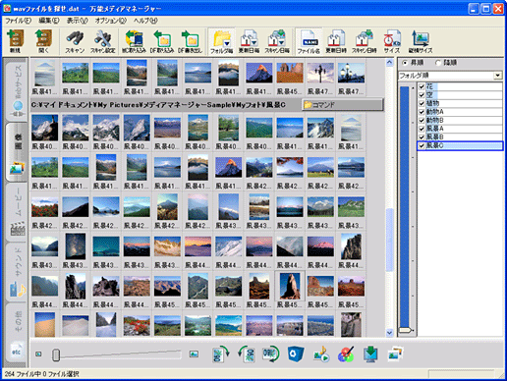Uncheck the 風景B folder checkbox

pos(422,136)
